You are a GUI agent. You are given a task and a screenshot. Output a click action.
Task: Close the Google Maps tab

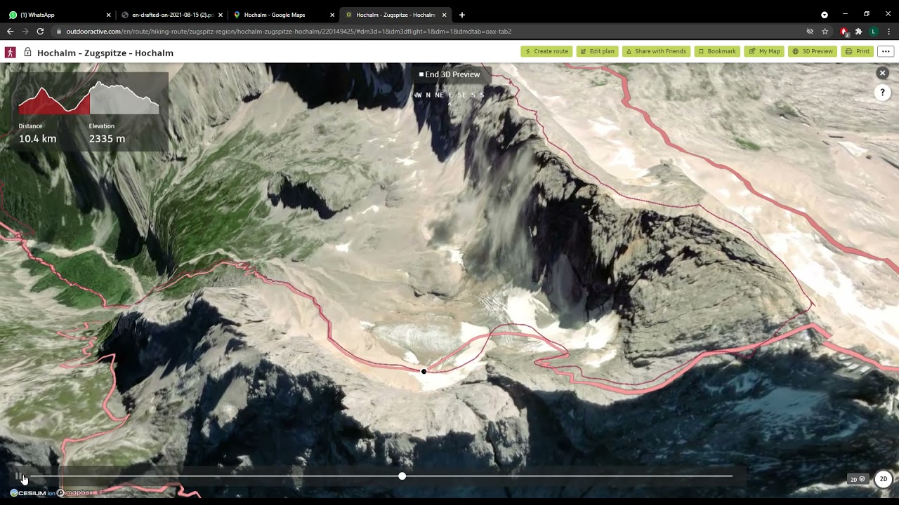click(x=332, y=15)
